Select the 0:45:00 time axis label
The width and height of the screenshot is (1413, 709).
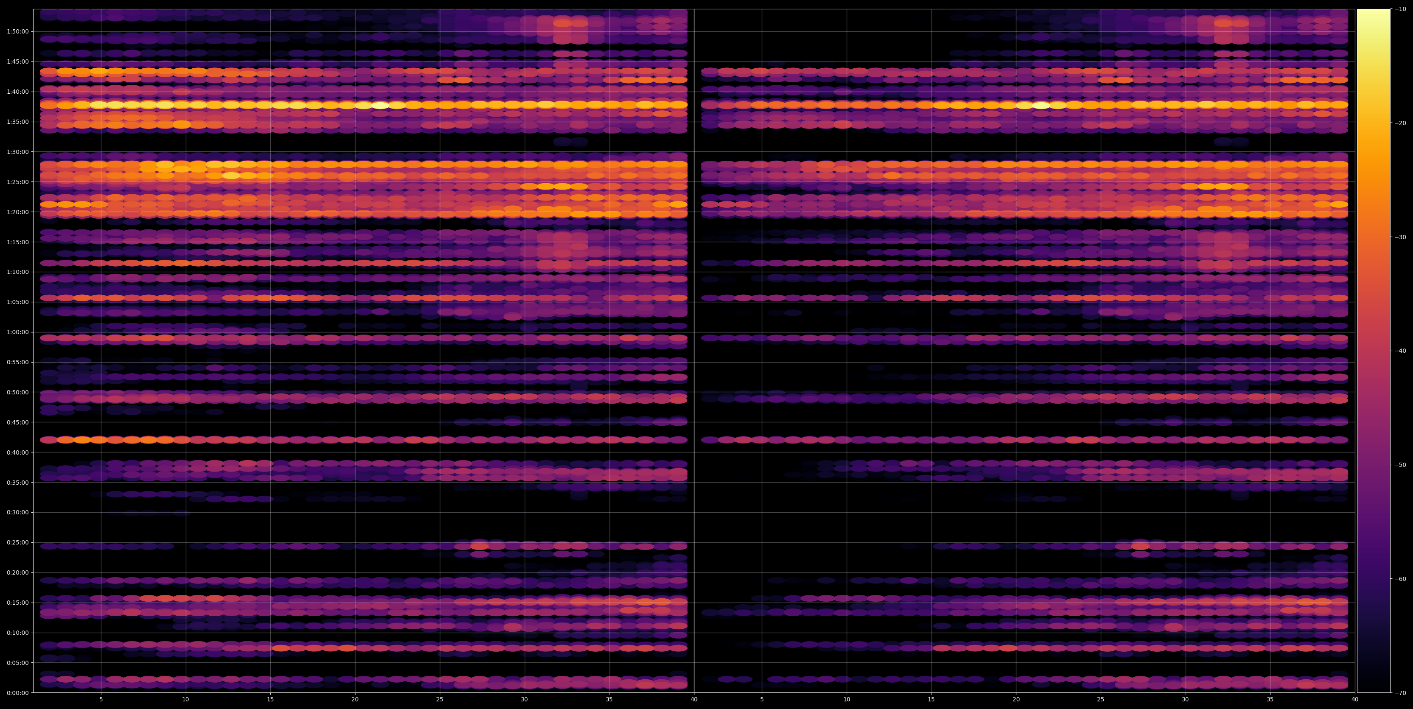[x=17, y=422]
